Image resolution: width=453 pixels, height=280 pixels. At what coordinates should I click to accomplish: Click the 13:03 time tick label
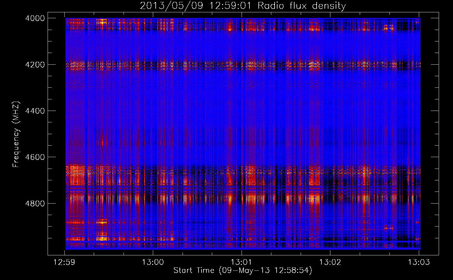(x=419, y=262)
